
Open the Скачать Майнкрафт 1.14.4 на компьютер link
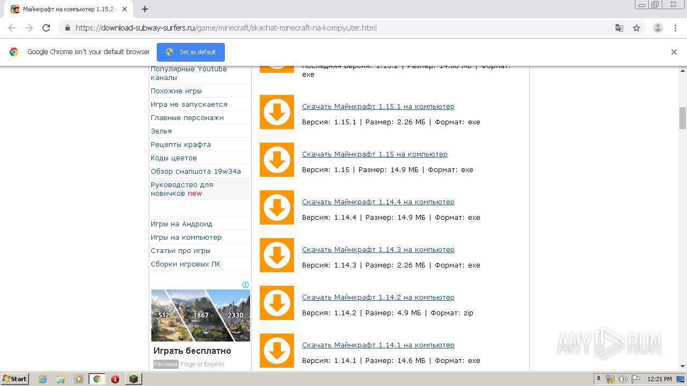tap(378, 202)
